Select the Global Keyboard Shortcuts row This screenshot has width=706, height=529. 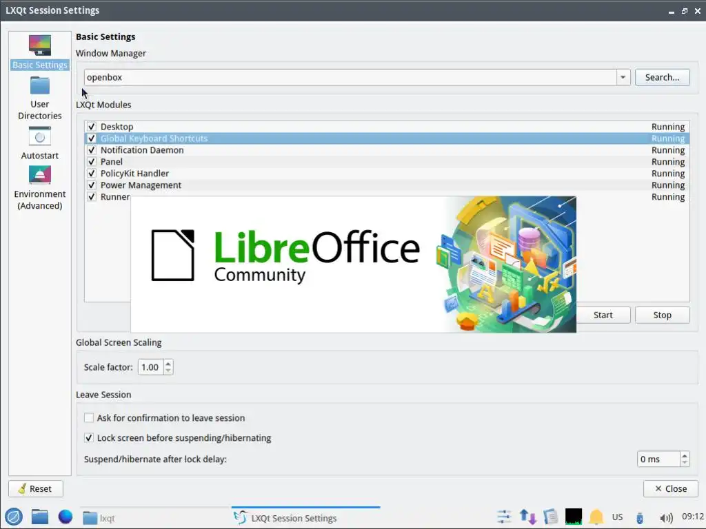tap(387, 138)
